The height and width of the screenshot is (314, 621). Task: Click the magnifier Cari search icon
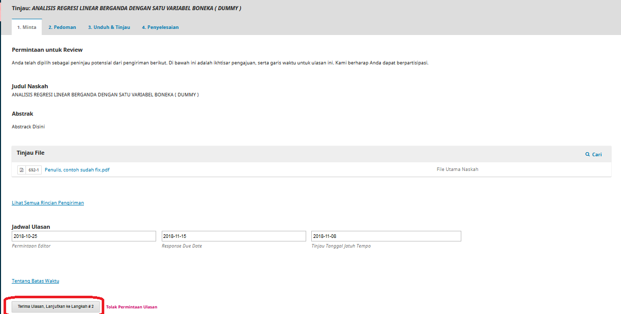pyautogui.click(x=587, y=154)
